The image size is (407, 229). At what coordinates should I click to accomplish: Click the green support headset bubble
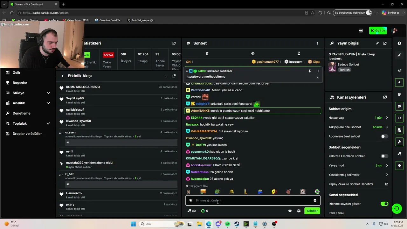pos(397,209)
